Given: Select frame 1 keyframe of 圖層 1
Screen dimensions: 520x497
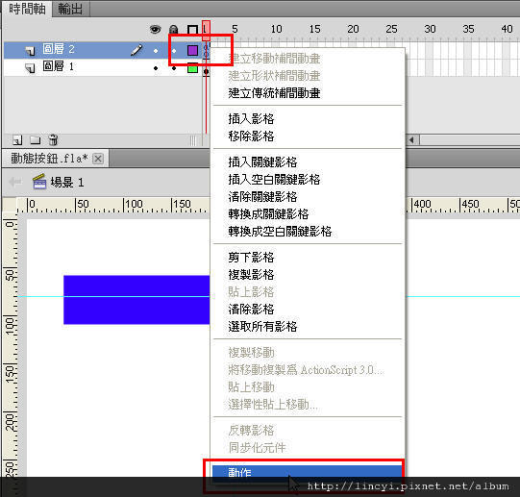Looking at the screenshot, I should point(207,68).
